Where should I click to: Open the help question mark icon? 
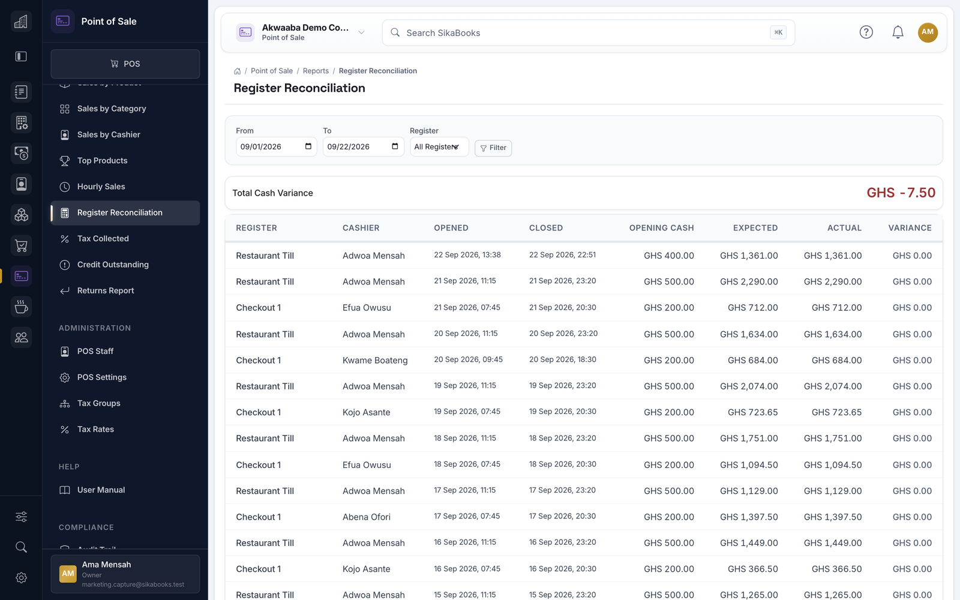point(866,32)
